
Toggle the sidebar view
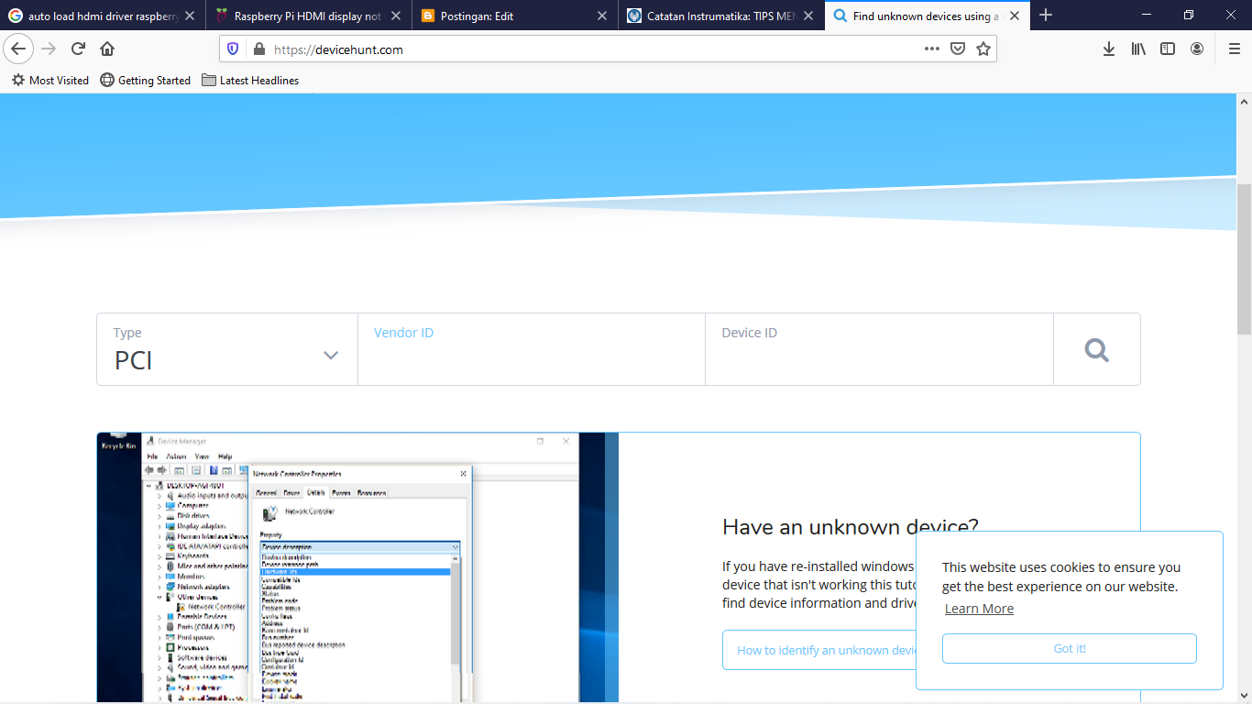(1168, 49)
